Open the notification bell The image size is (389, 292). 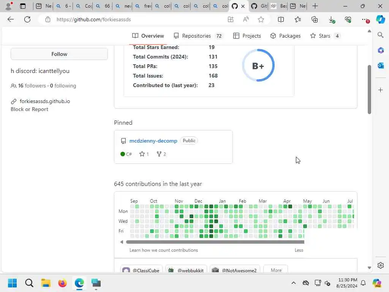[x=363, y=283]
